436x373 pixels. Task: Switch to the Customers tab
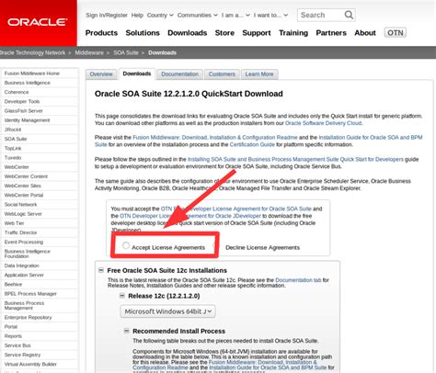click(222, 74)
